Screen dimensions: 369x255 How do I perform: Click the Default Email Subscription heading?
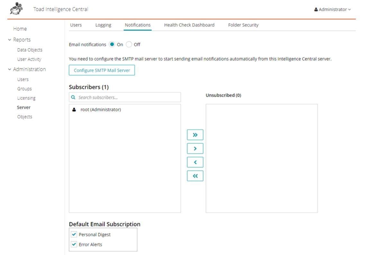point(104,224)
